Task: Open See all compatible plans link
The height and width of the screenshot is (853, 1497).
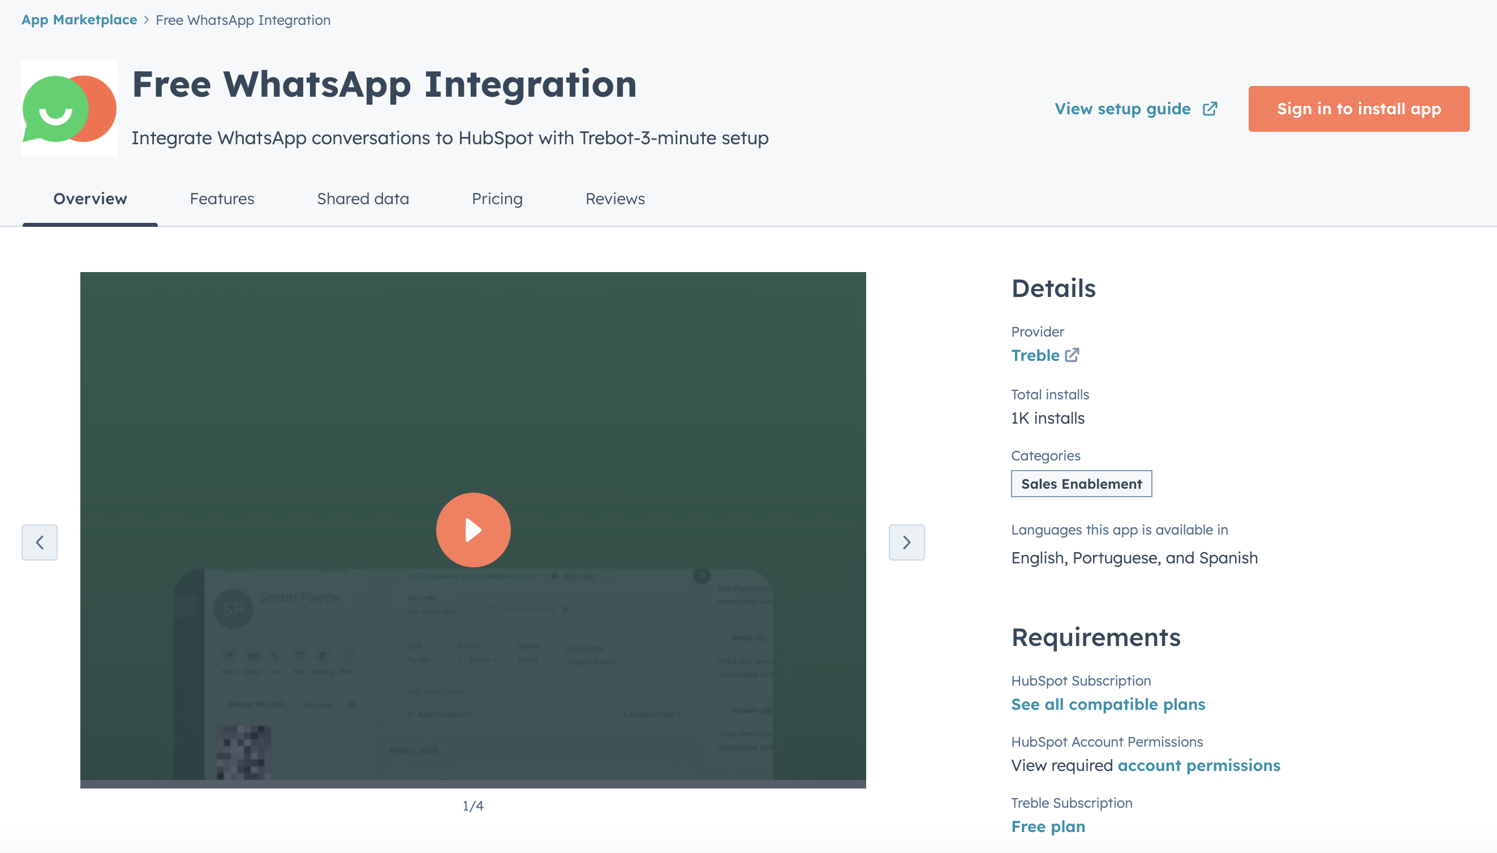Action: pyautogui.click(x=1107, y=704)
